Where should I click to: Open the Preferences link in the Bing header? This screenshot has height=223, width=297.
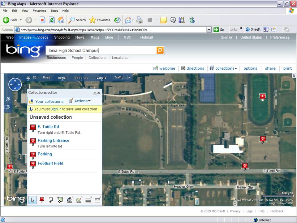pyautogui.click(x=280, y=37)
